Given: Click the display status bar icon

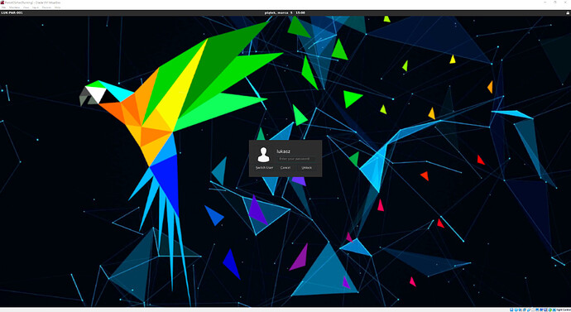Looking at the screenshot, I should pyautogui.click(x=537, y=310).
